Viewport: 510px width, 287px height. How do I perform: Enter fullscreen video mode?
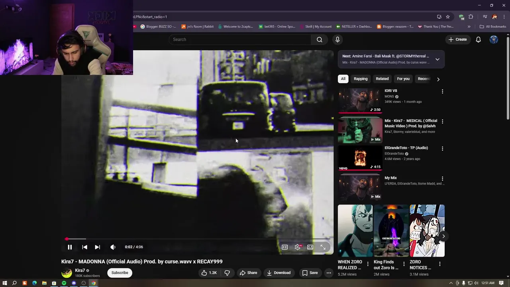[323, 247]
